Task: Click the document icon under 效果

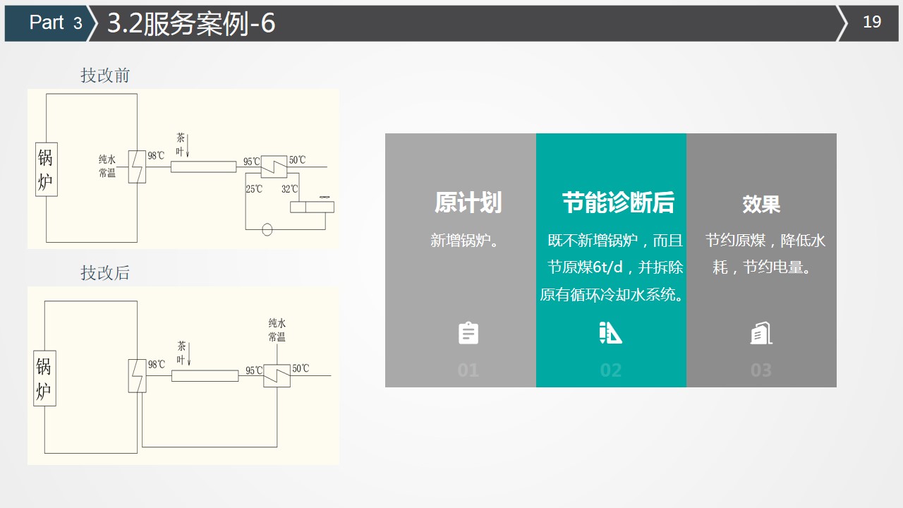Action: click(x=761, y=333)
